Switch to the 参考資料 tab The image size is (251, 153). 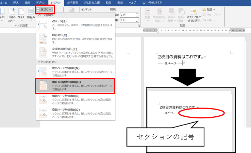point(72,2)
